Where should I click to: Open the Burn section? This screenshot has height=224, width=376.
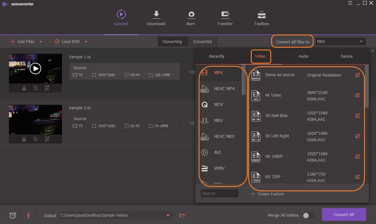tap(191, 18)
